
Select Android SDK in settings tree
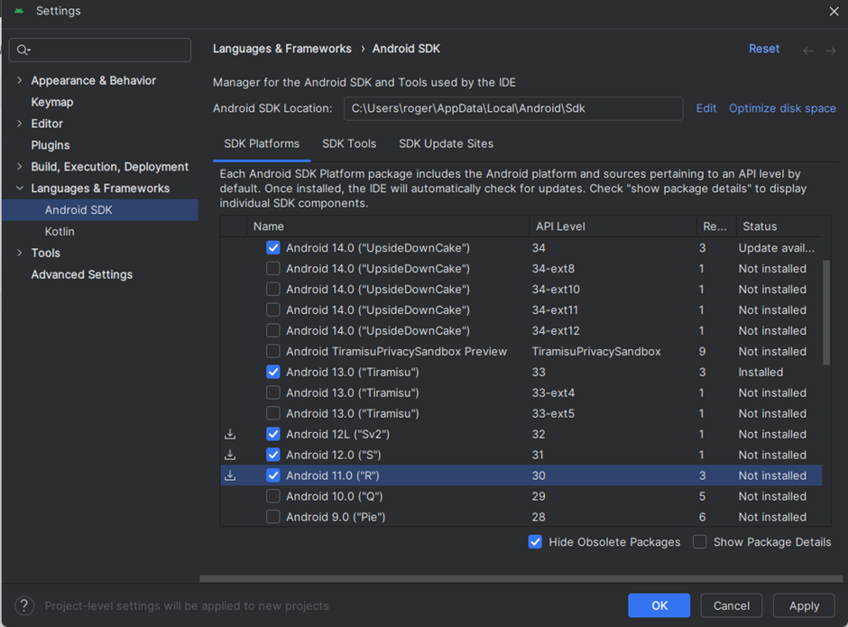100,210
